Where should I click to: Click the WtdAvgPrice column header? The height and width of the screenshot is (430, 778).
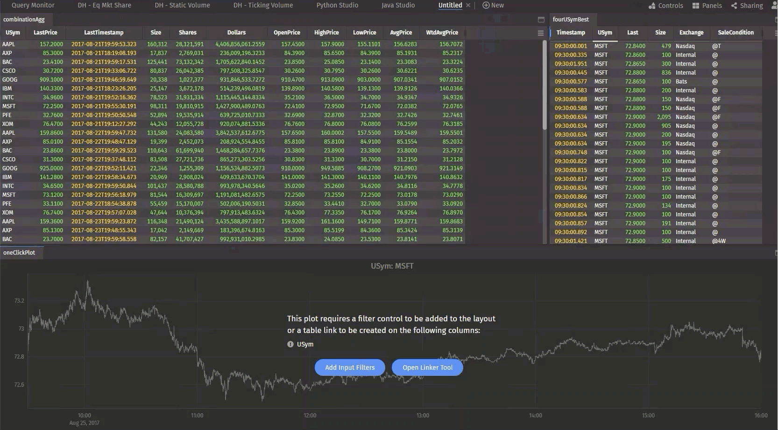coord(442,33)
